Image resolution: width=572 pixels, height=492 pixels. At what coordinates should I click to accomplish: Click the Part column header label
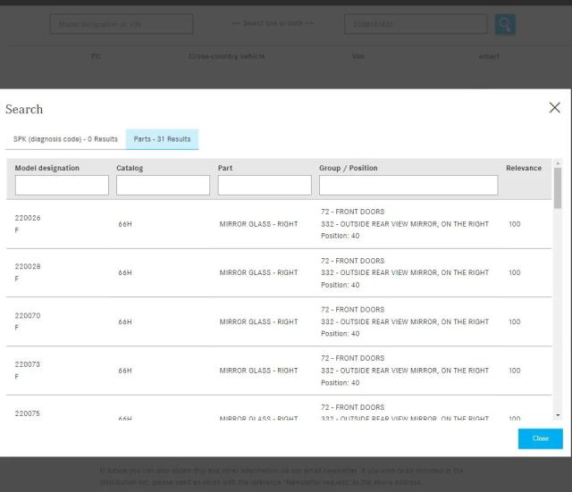(x=225, y=168)
